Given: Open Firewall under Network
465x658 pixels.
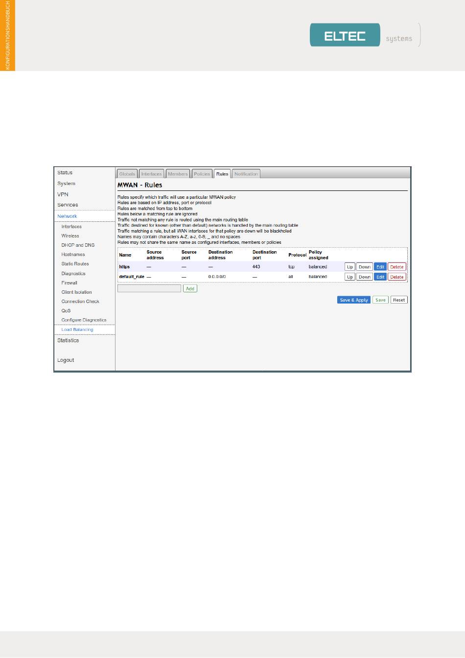Looking at the screenshot, I should coord(69,282).
